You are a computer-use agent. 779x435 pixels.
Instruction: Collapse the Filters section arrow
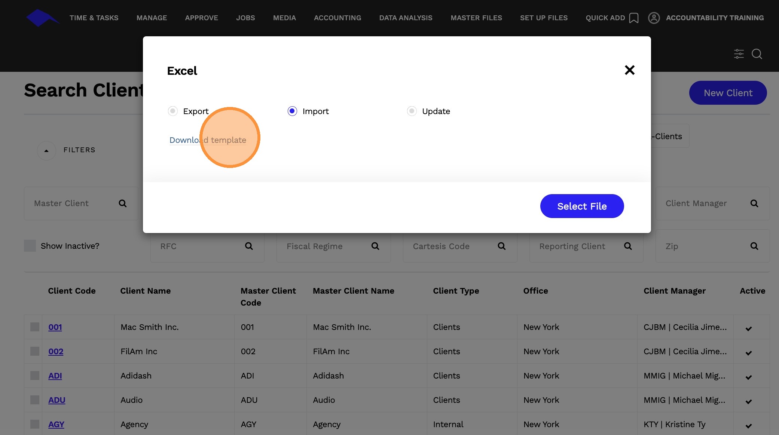[46, 151]
